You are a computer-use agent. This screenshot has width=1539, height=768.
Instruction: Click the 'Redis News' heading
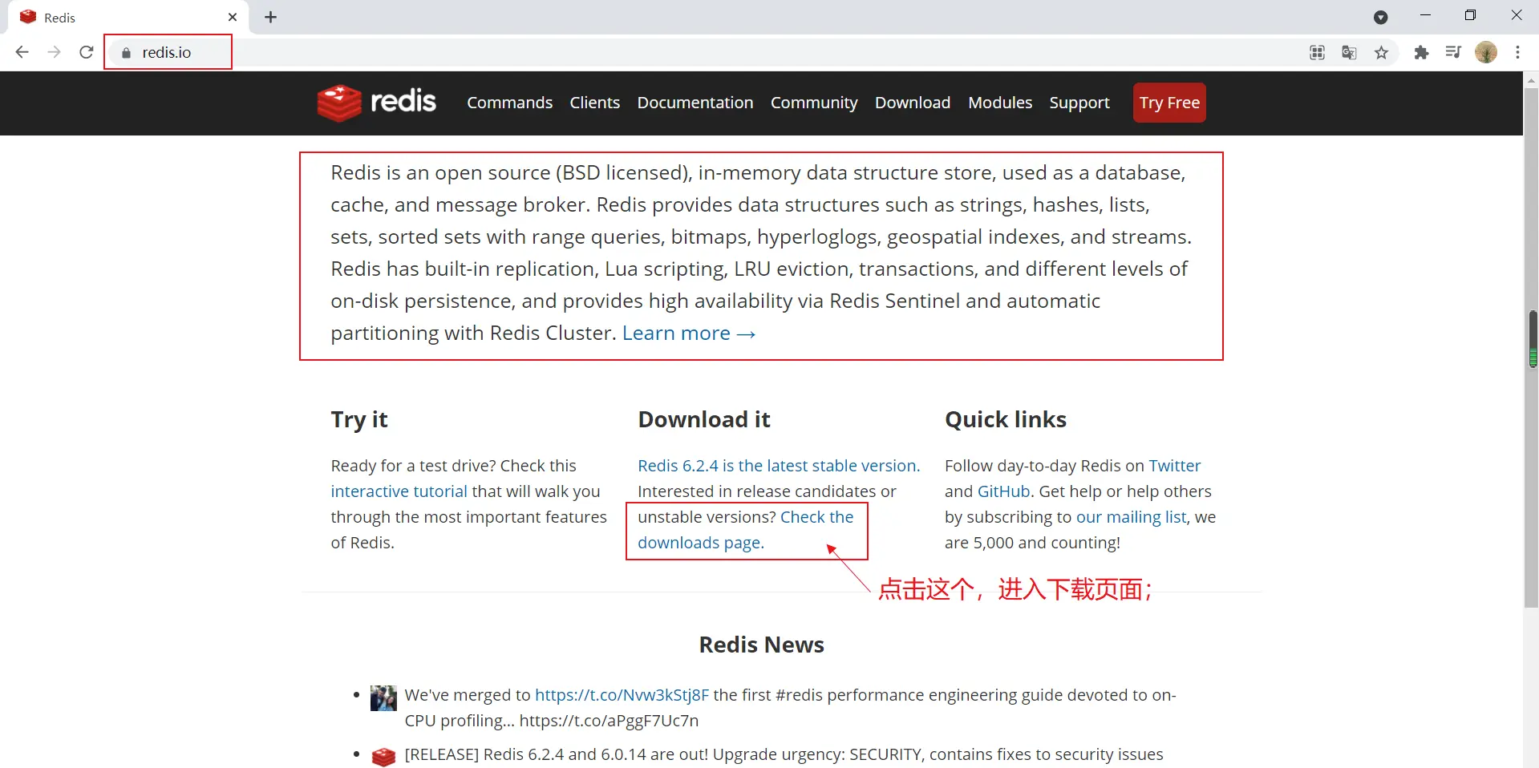(761, 645)
